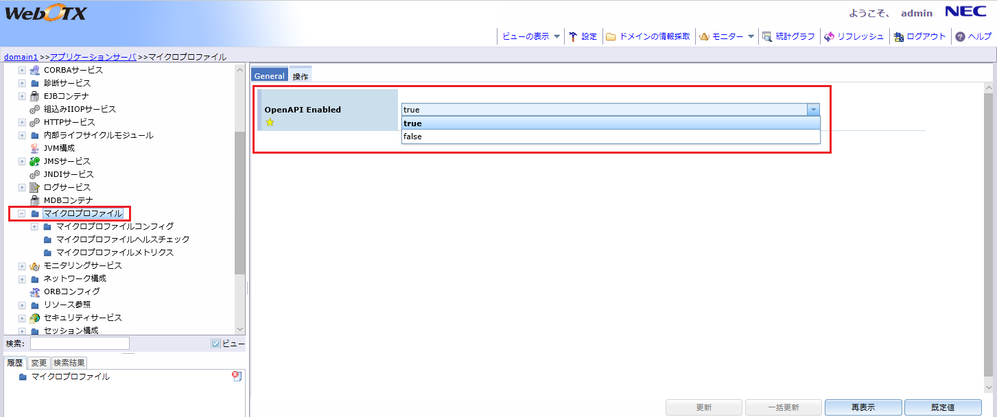Screen dimensions: 997x417
Task: Click the Logout (ログアウト) icon
Action: click(x=898, y=36)
